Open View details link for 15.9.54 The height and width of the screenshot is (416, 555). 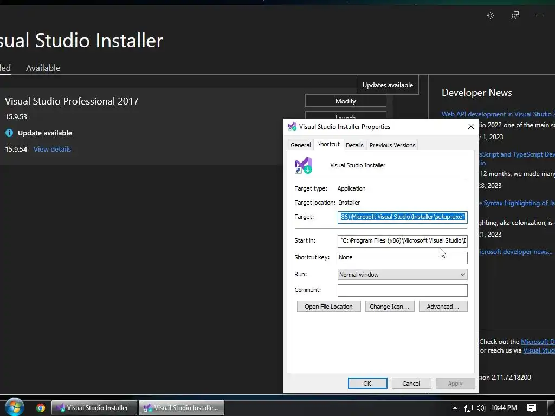(53, 149)
